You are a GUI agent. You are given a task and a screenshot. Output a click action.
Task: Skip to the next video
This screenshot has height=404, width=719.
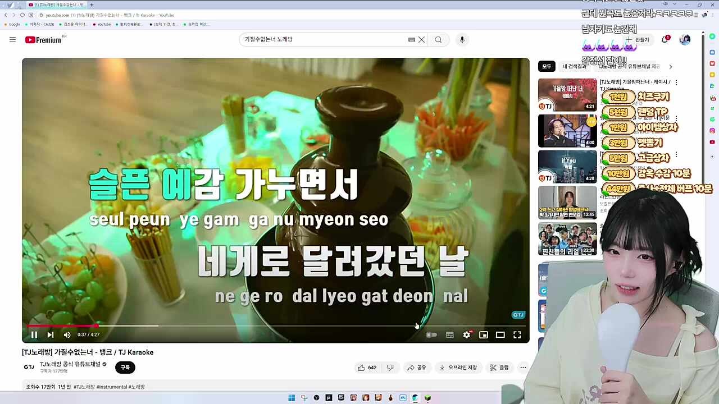point(50,334)
